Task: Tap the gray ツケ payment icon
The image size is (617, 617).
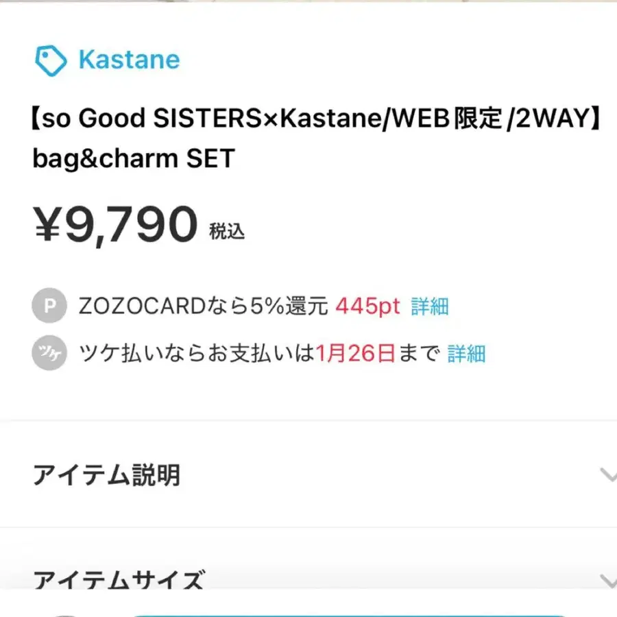Action: click(x=49, y=354)
